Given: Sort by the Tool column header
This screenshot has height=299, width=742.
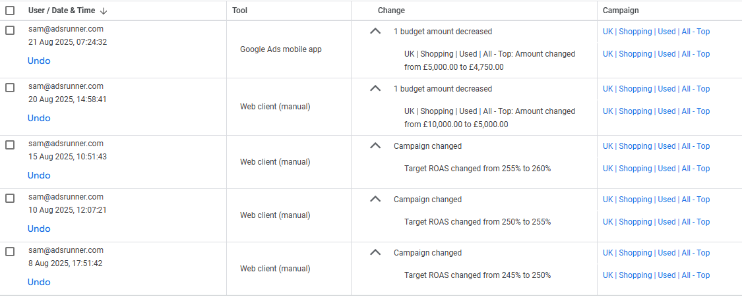Looking at the screenshot, I should 240,11.
